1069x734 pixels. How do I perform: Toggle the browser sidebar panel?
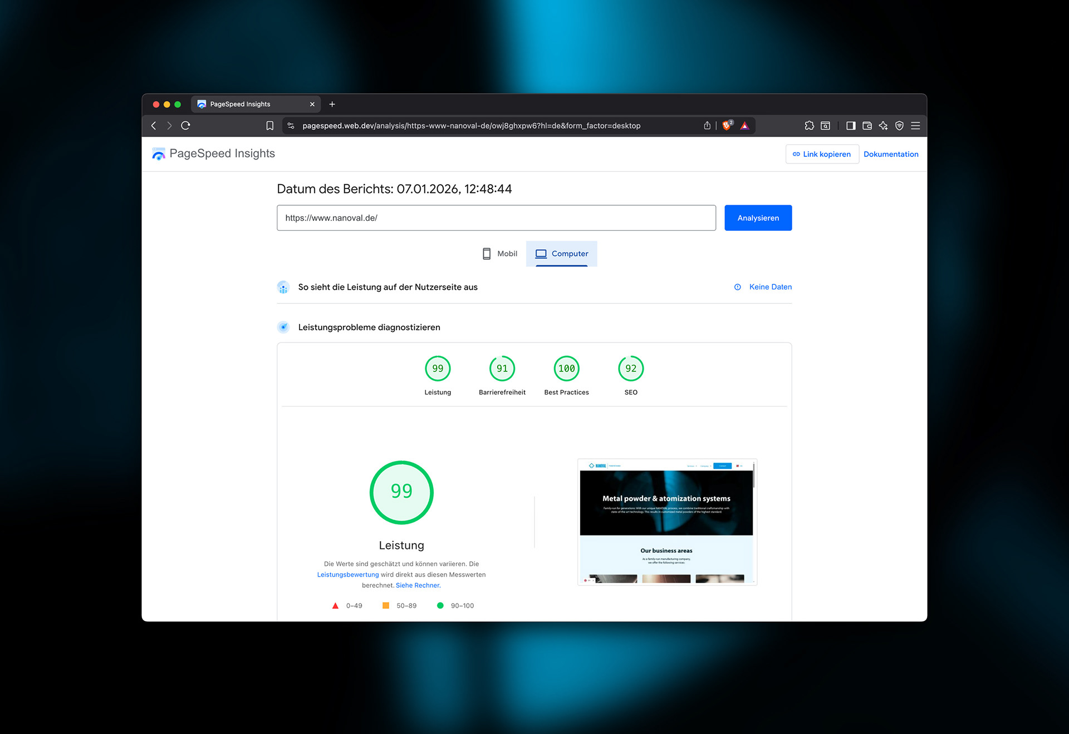click(851, 126)
